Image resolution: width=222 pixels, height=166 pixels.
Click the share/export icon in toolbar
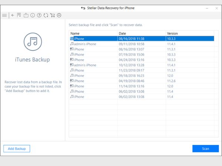(26, 15)
